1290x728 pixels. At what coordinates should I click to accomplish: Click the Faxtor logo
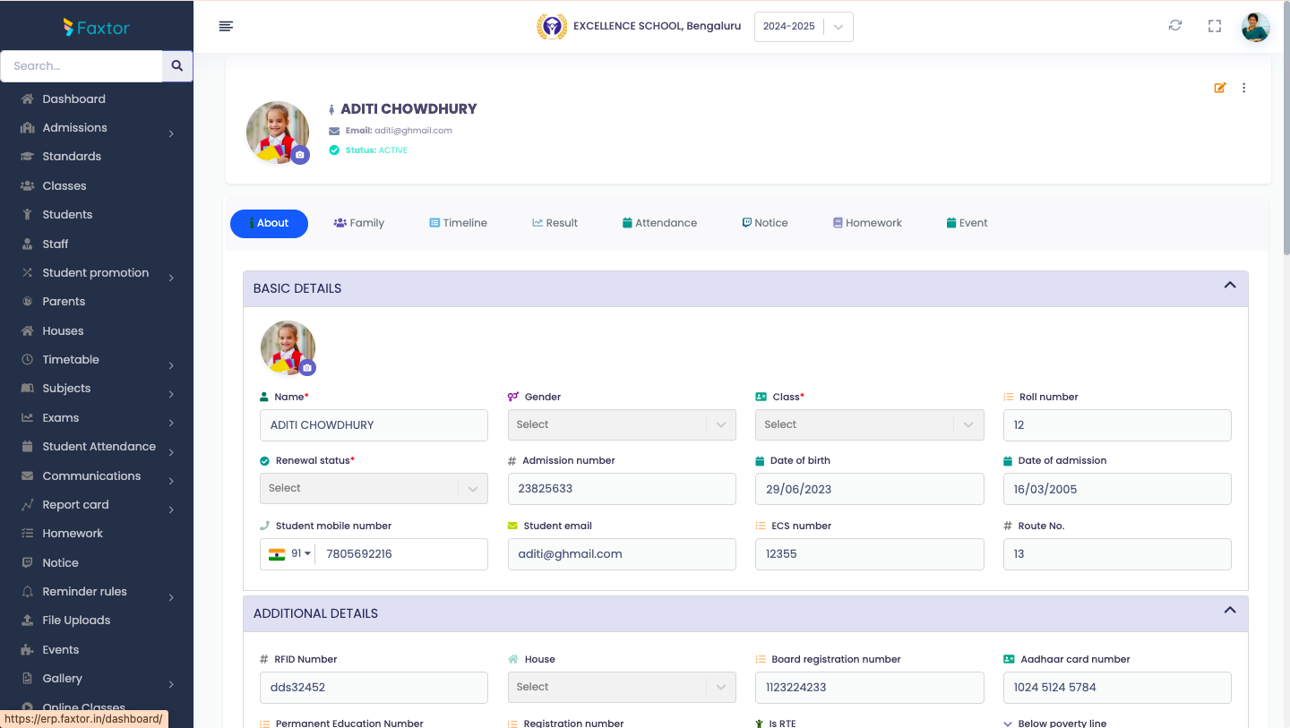(x=97, y=27)
